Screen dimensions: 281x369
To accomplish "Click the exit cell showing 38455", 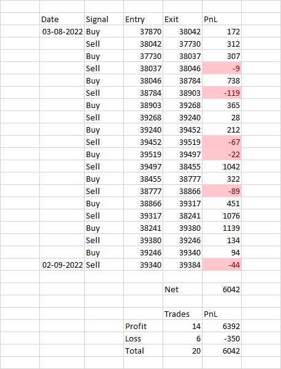I will pyautogui.click(x=182, y=166).
